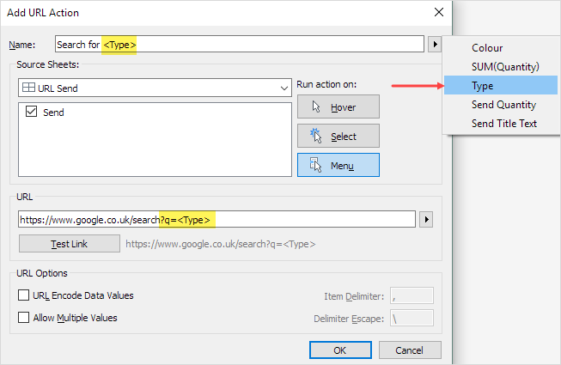Open the URL Send source sheets dropdown
Image resolution: width=561 pixels, height=365 pixels.
pyautogui.click(x=155, y=88)
